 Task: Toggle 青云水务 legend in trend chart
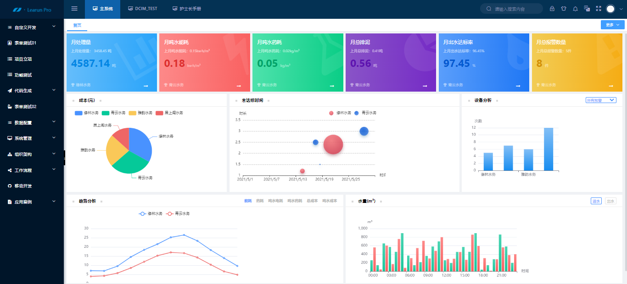(178, 213)
